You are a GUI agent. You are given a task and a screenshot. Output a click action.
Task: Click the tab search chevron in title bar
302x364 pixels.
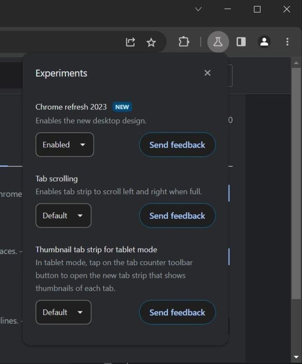pos(198,9)
